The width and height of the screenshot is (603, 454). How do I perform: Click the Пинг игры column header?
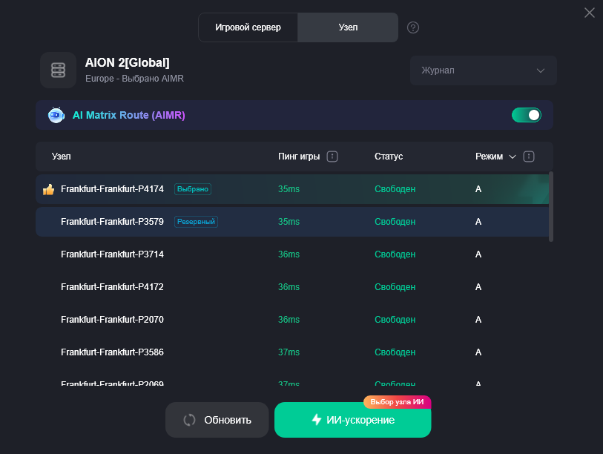(299, 157)
